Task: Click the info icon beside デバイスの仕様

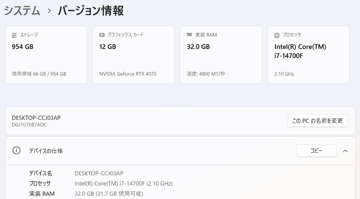Action: 16,150
